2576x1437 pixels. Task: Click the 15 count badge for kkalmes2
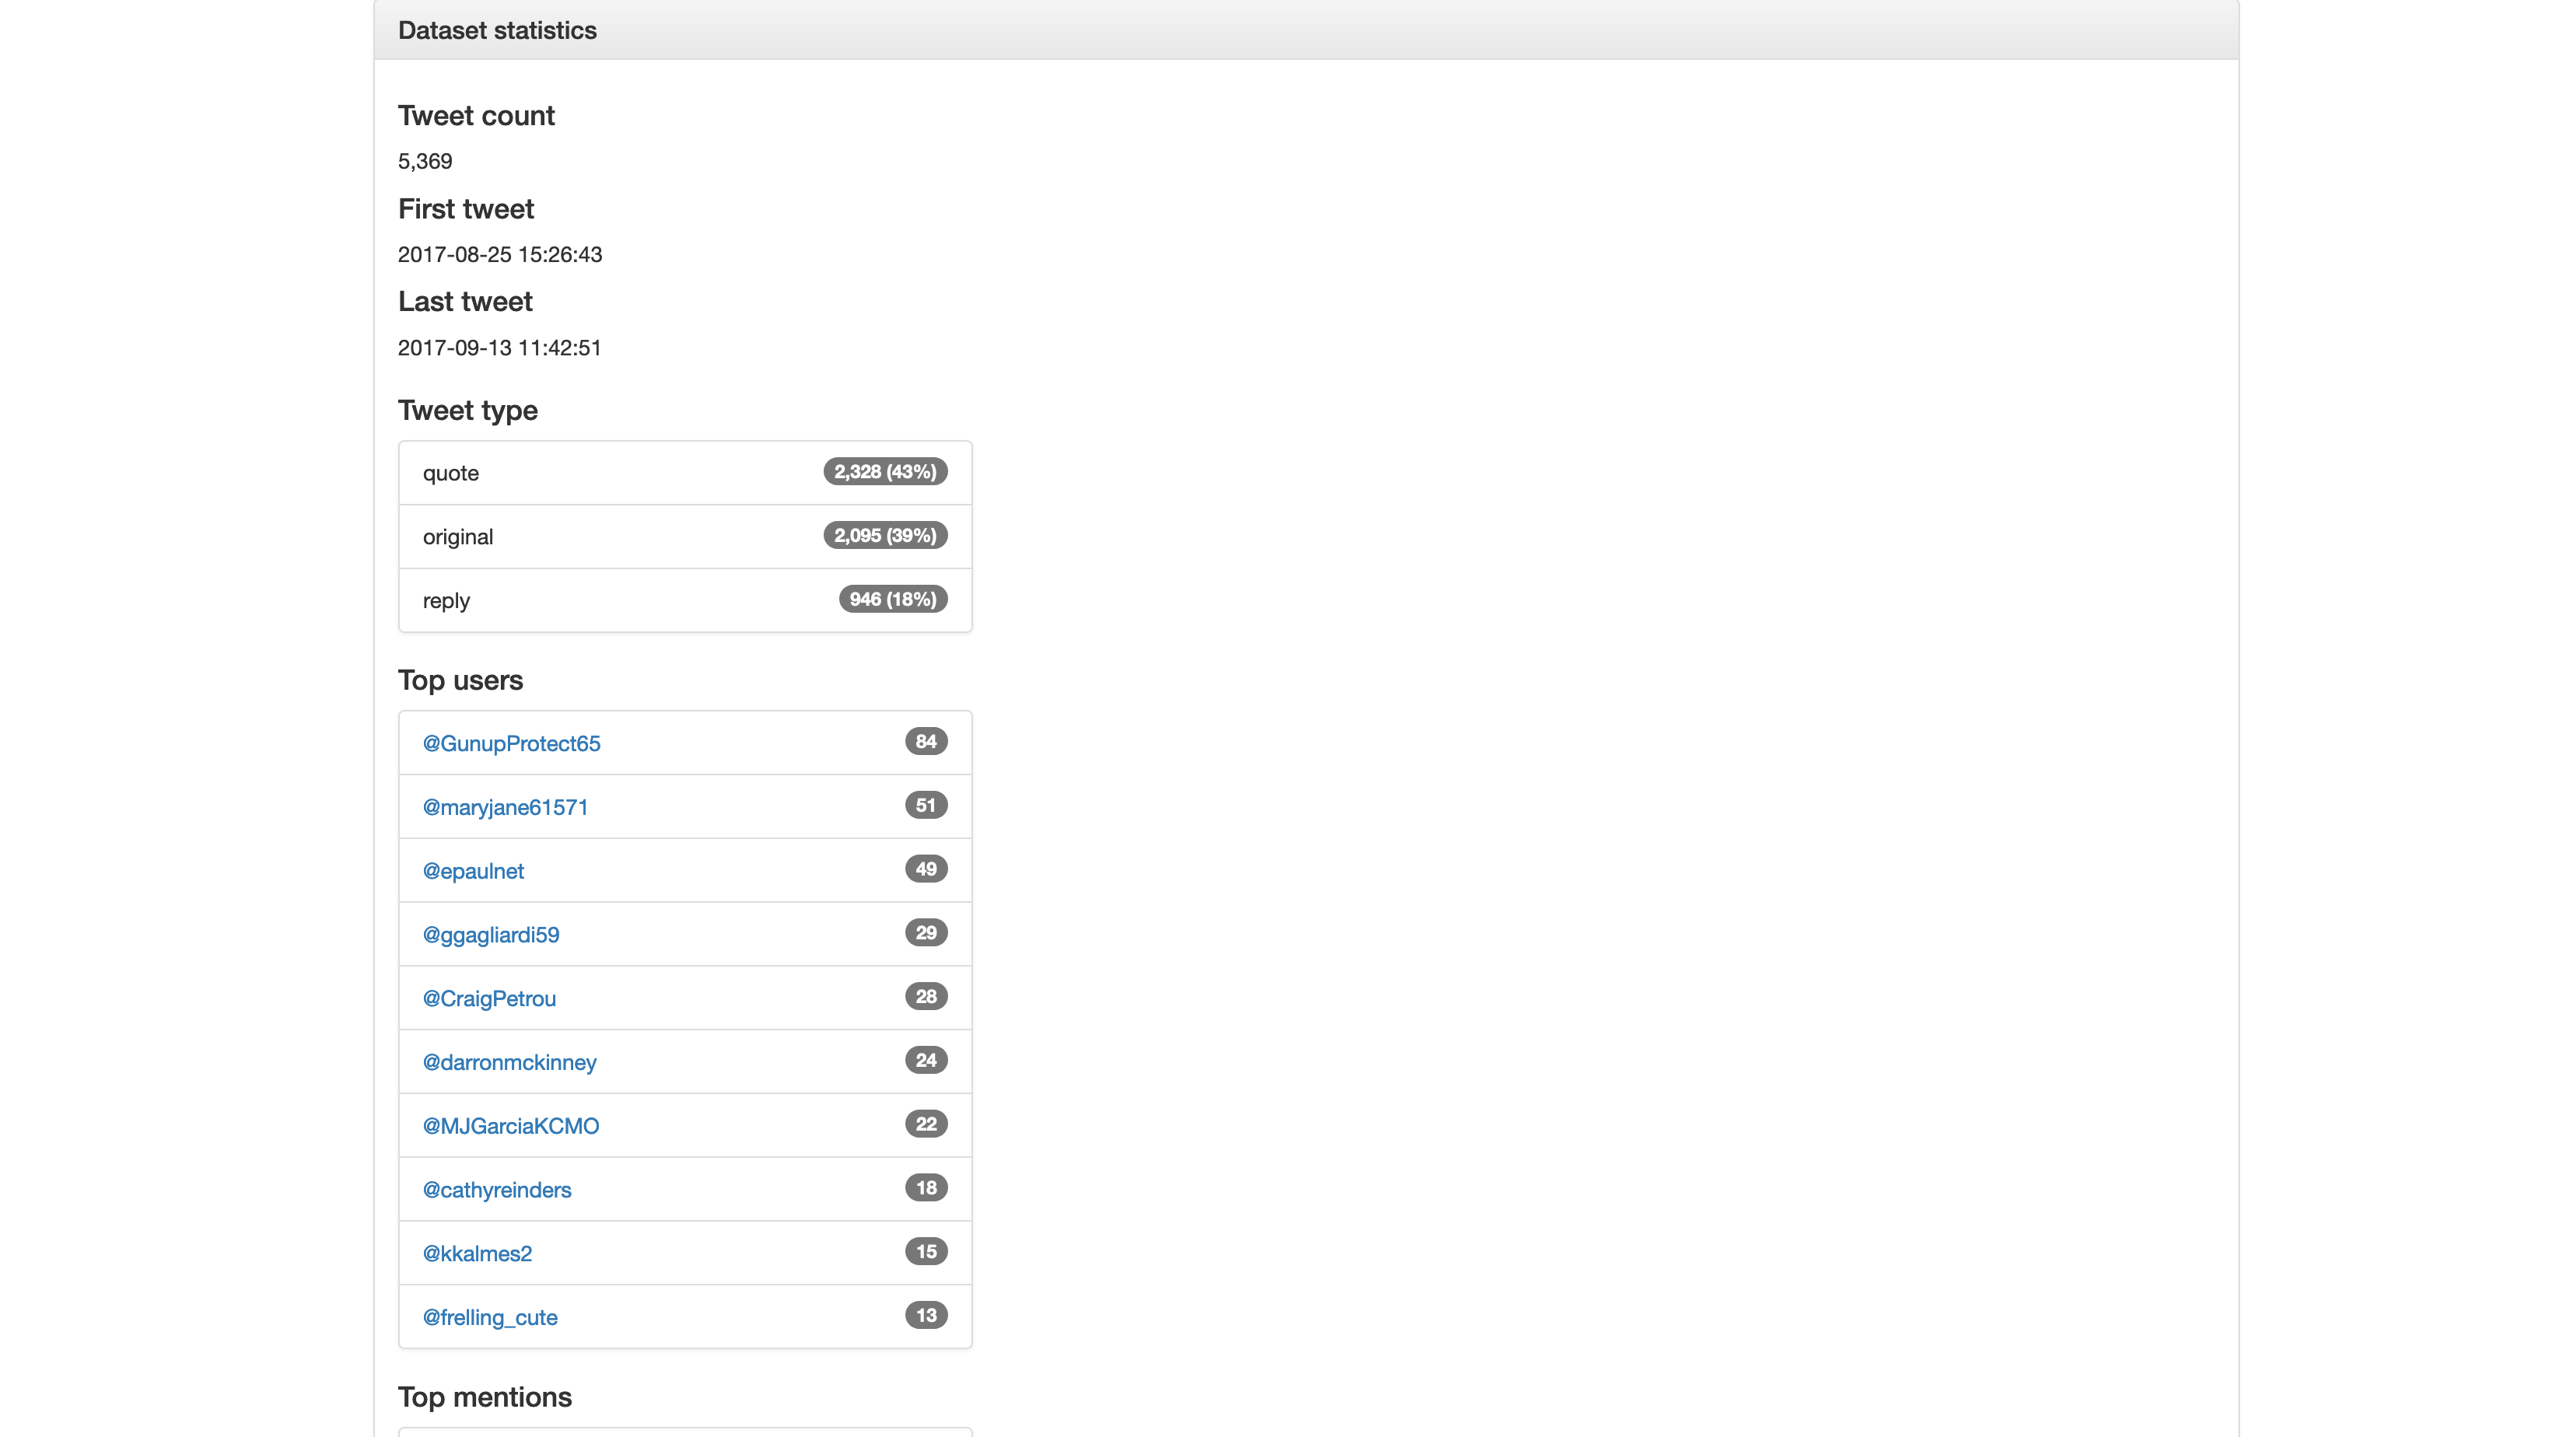point(926,1252)
